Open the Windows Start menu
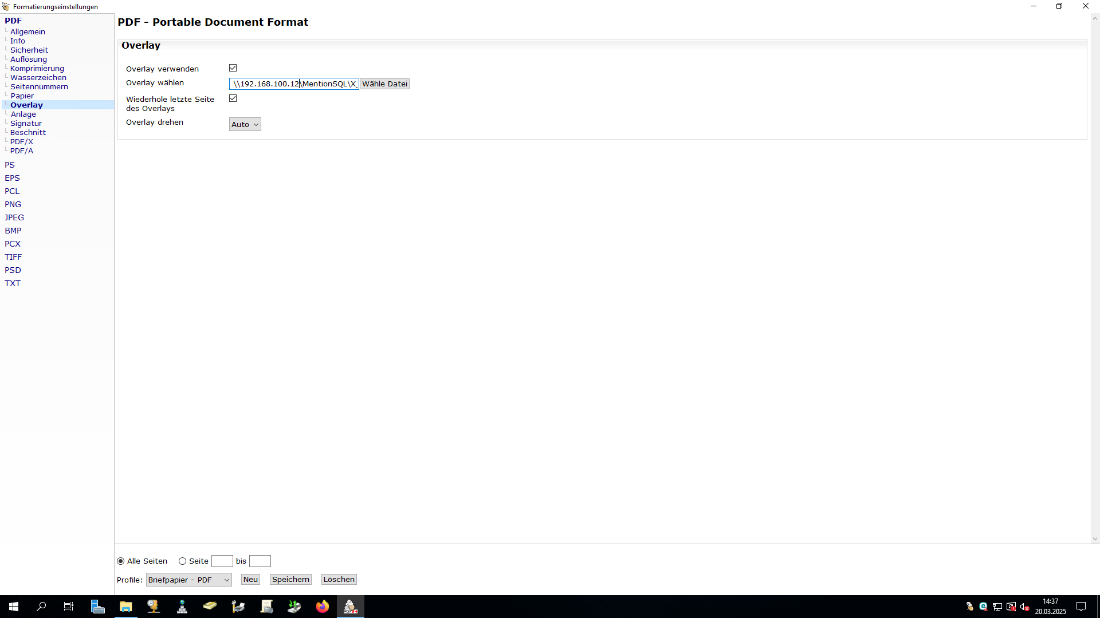Viewport: 1100px width, 618px height. (x=14, y=607)
